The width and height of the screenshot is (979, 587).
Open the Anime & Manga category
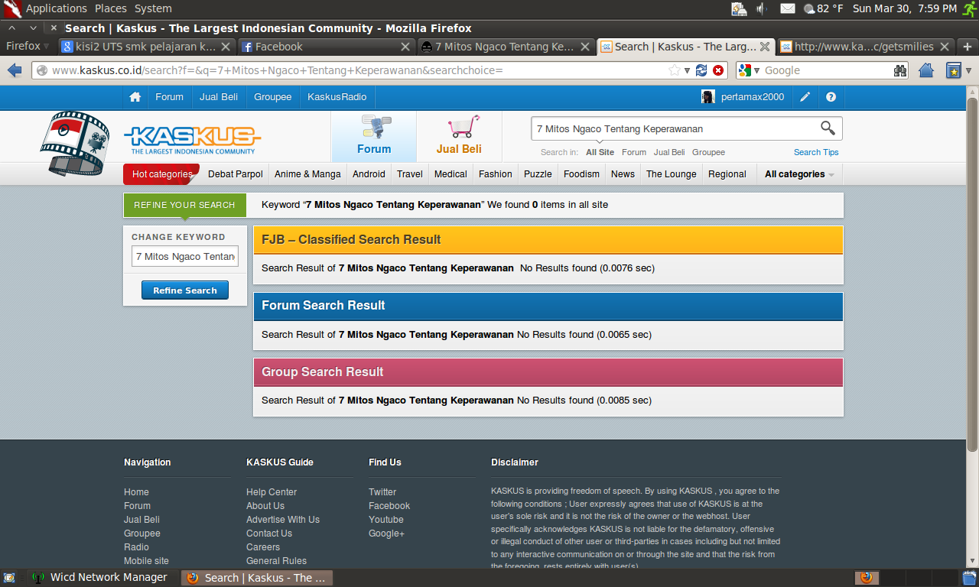(307, 174)
